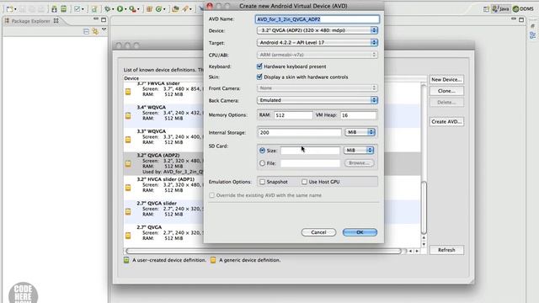Image resolution: width=539 pixels, height=303 pixels.
Task: Click Refresh in device definitions window
Action: 446,250
